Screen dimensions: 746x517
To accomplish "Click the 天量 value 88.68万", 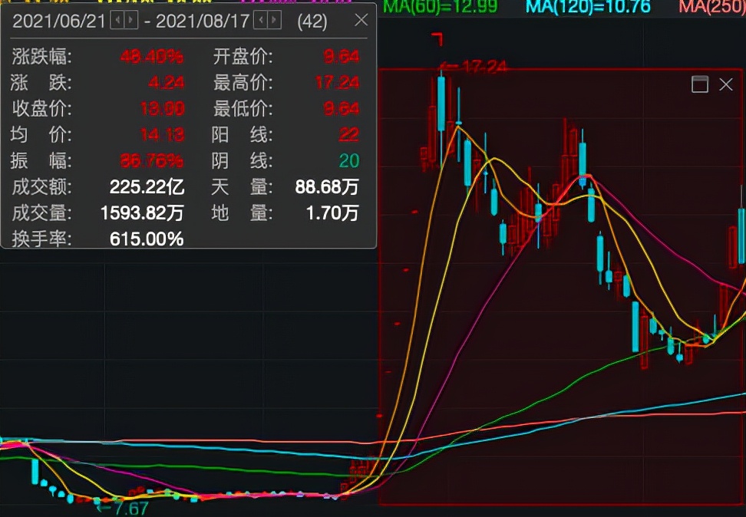I will (x=327, y=187).
